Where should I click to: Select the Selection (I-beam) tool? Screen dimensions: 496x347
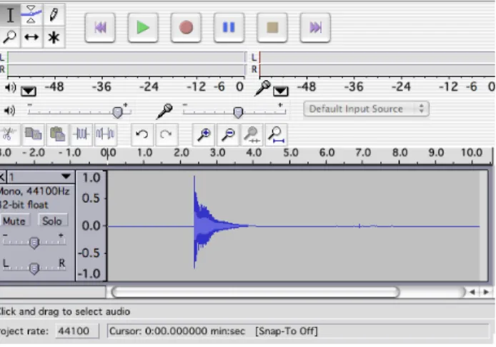(10, 15)
